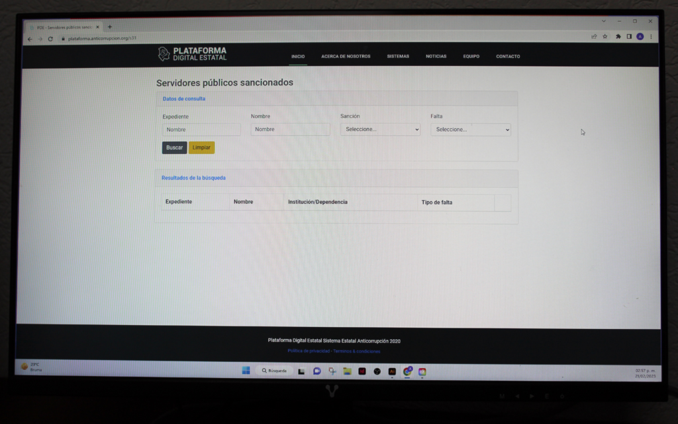Click the Plataforma Digital Estatal logo
678x424 pixels.
click(x=192, y=54)
